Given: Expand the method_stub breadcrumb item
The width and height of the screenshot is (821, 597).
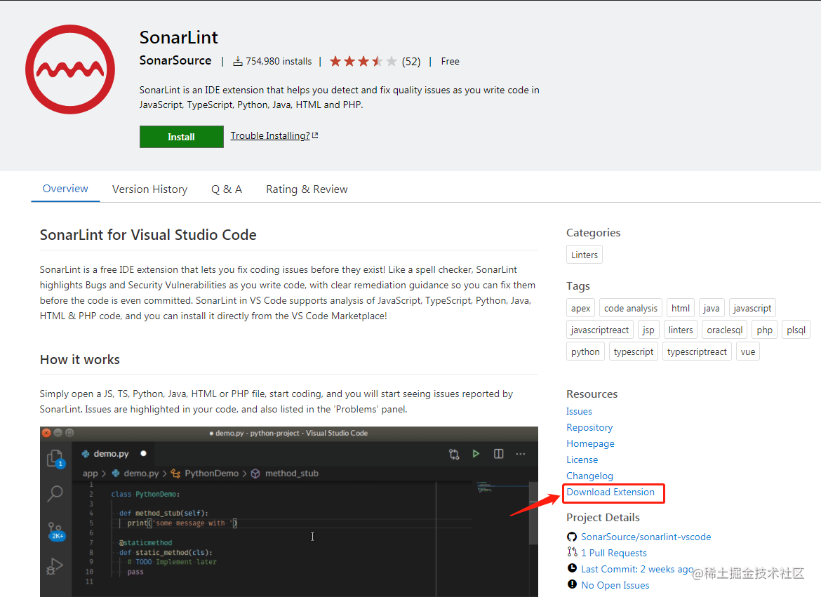Looking at the screenshot, I should pyautogui.click(x=292, y=473).
